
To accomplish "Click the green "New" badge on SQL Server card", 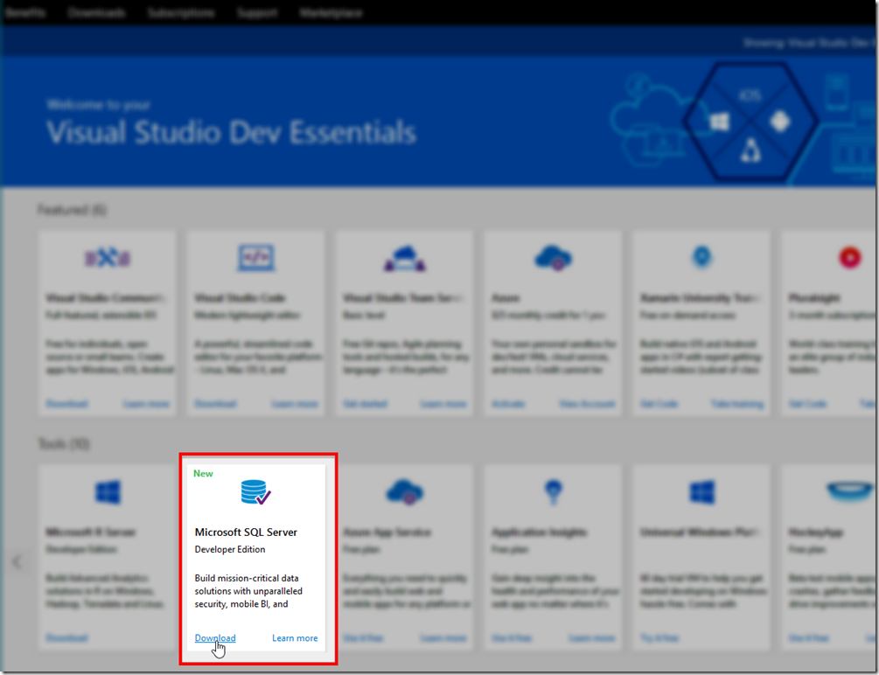I will click(203, 474).
